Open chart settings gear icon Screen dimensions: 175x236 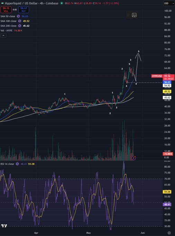coord(169,233)
